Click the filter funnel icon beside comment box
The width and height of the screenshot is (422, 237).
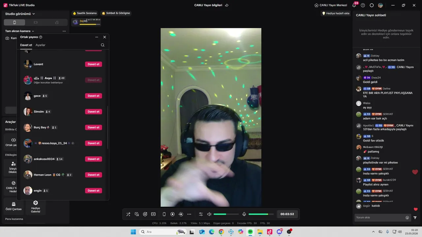tap(415, 218)
